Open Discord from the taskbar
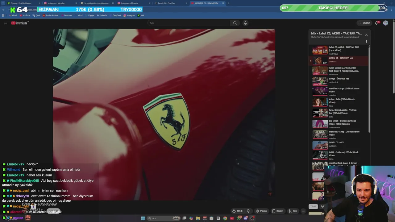This screenshot has width=395, height=222. [x=246, y=218]
